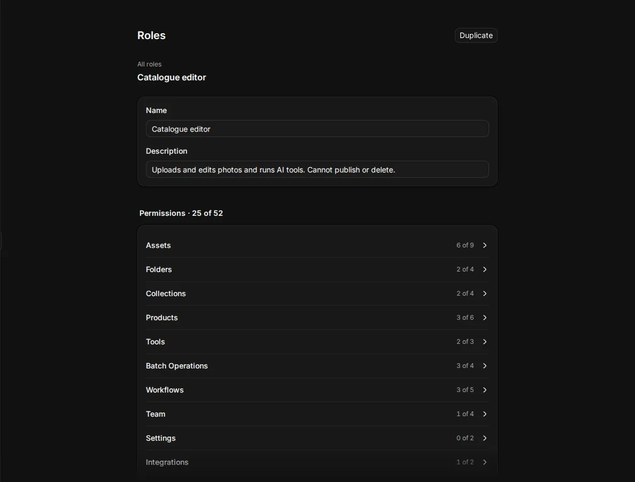
Task: Select the Workflows label
Action: point(165,390)
